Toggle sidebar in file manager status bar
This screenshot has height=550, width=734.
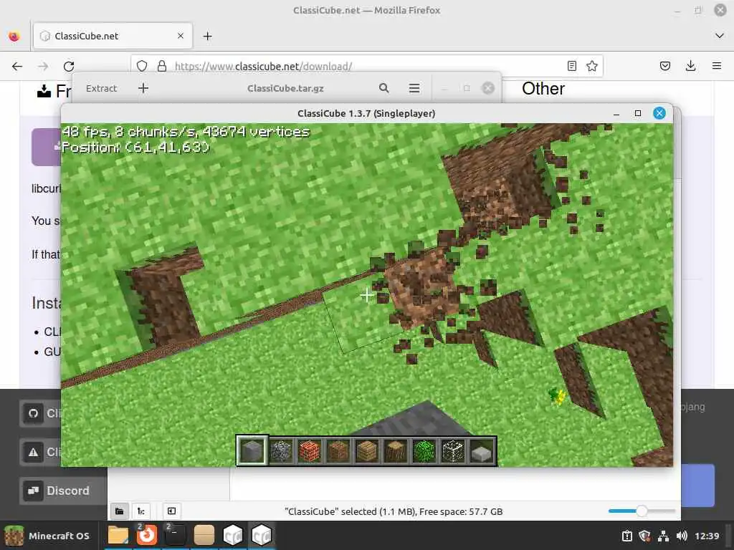172,511
